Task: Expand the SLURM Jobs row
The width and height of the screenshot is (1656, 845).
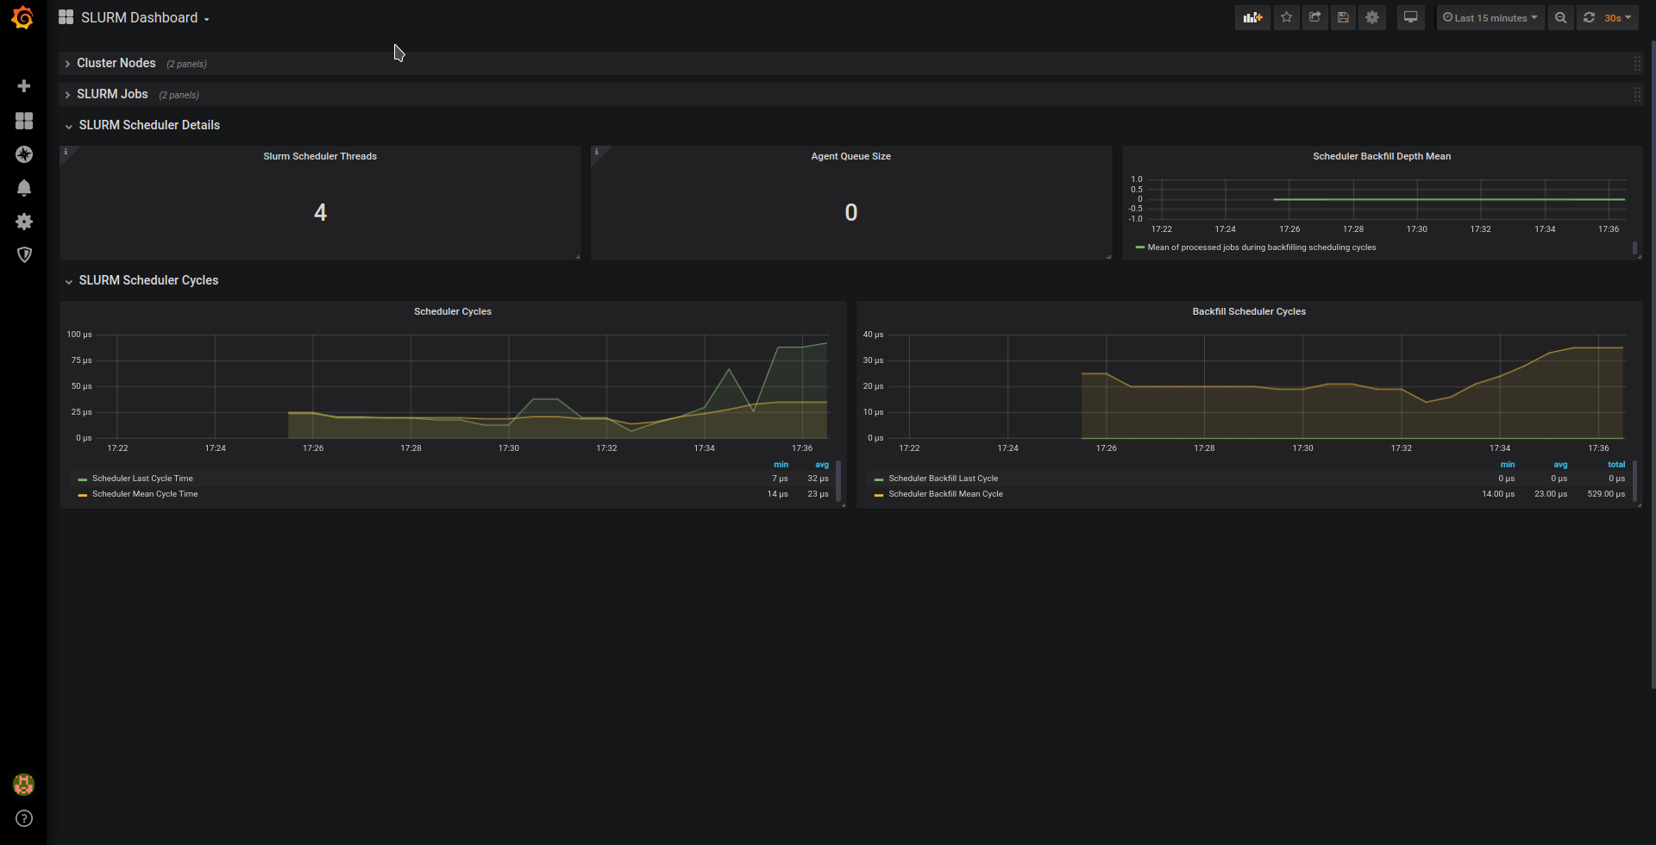Action: pos(112,94)
